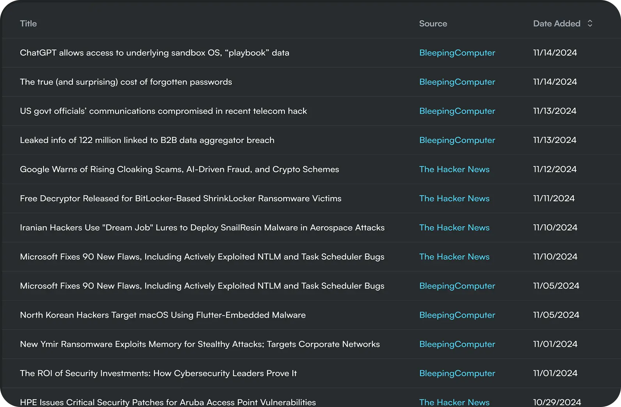Select title 'Free Decryptor Released for BitLocker-Based ShrinkLocker'

pyautogui.click(x=181, y=198)
